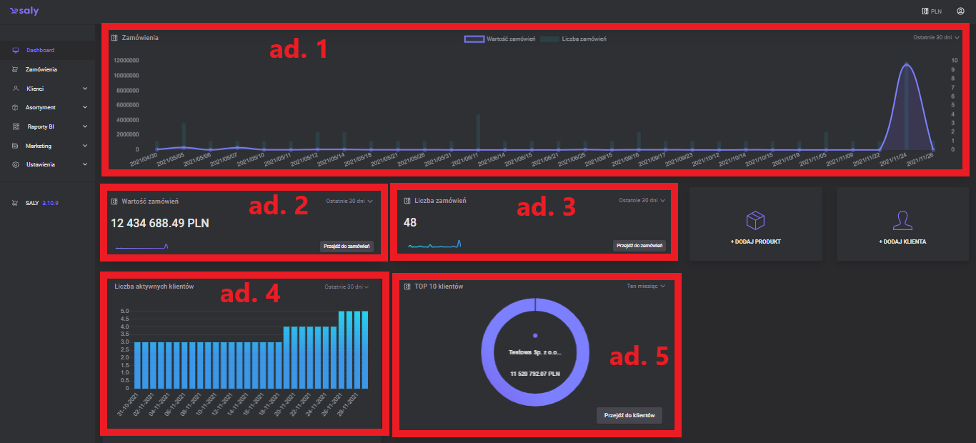Expand the Klienci submenu chevron
The height and width of the screenshot is (443, 976).
point(85,89)
